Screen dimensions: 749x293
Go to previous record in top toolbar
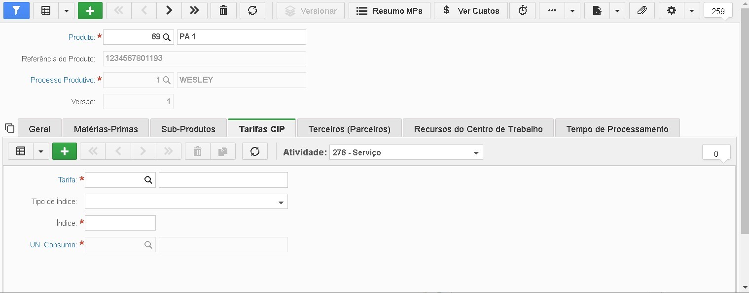pyautogui.click(x=144, y=10)
